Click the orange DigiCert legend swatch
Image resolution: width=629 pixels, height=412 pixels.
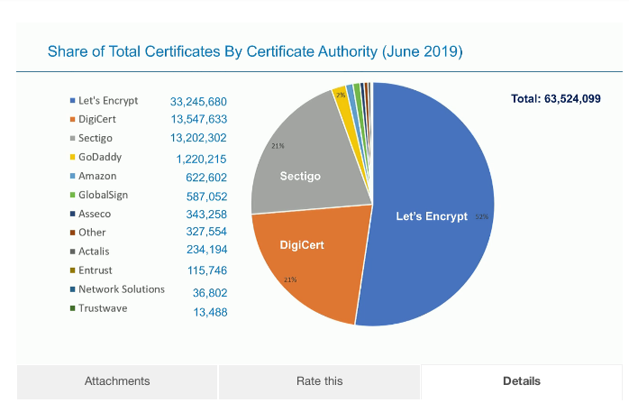pos(73,119)
